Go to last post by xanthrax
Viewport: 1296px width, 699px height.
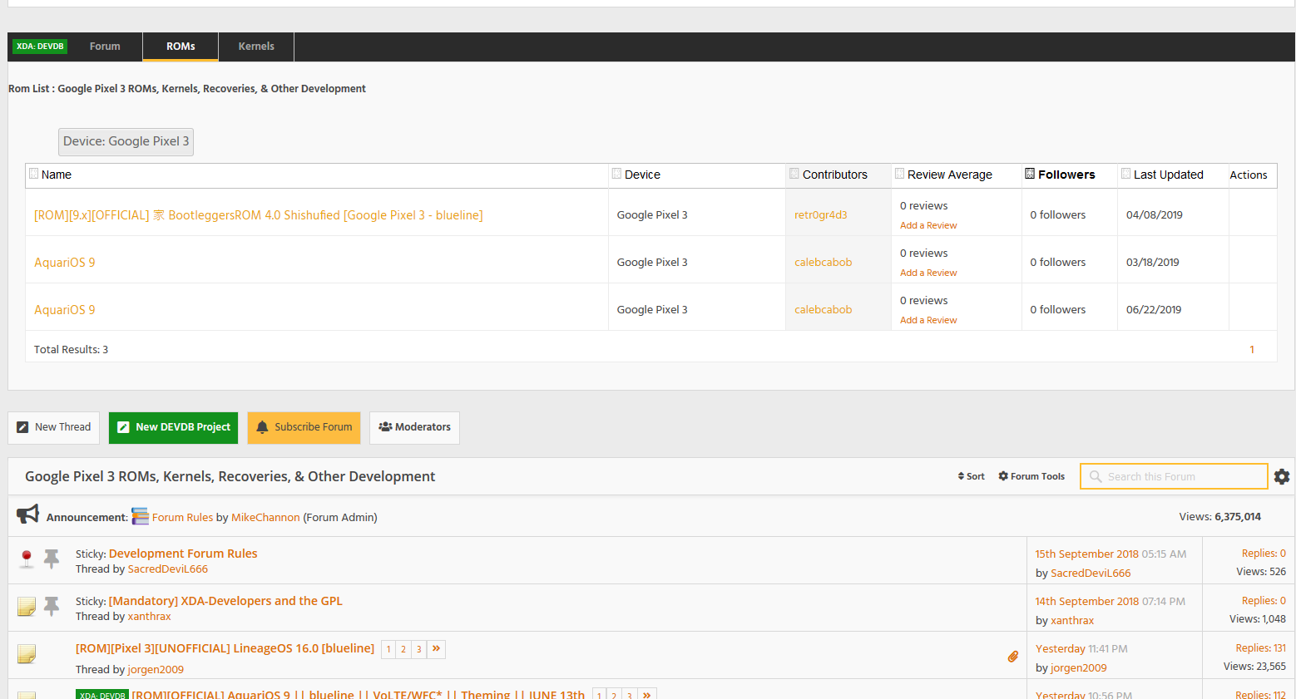tap(1072, 621)
